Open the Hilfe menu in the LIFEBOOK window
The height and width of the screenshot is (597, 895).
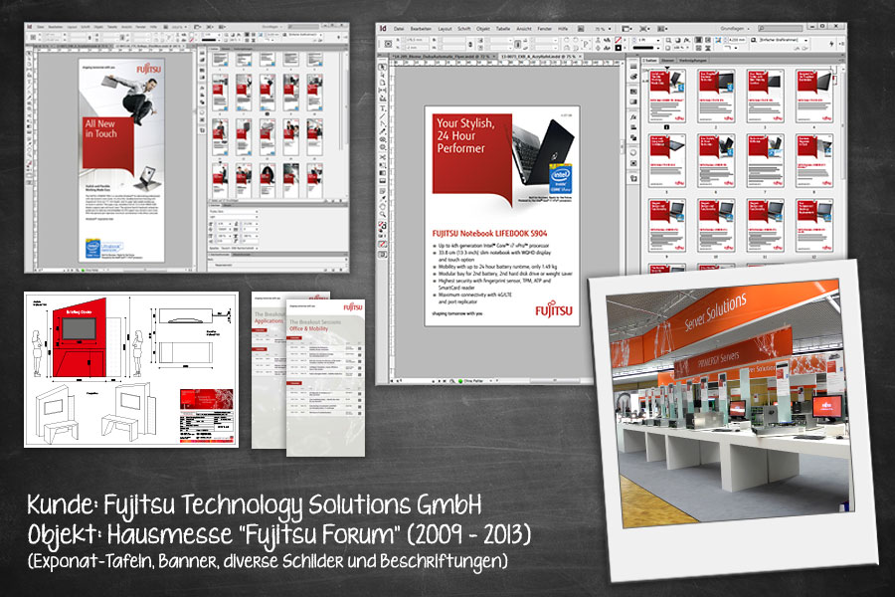[x=564, y=28]
